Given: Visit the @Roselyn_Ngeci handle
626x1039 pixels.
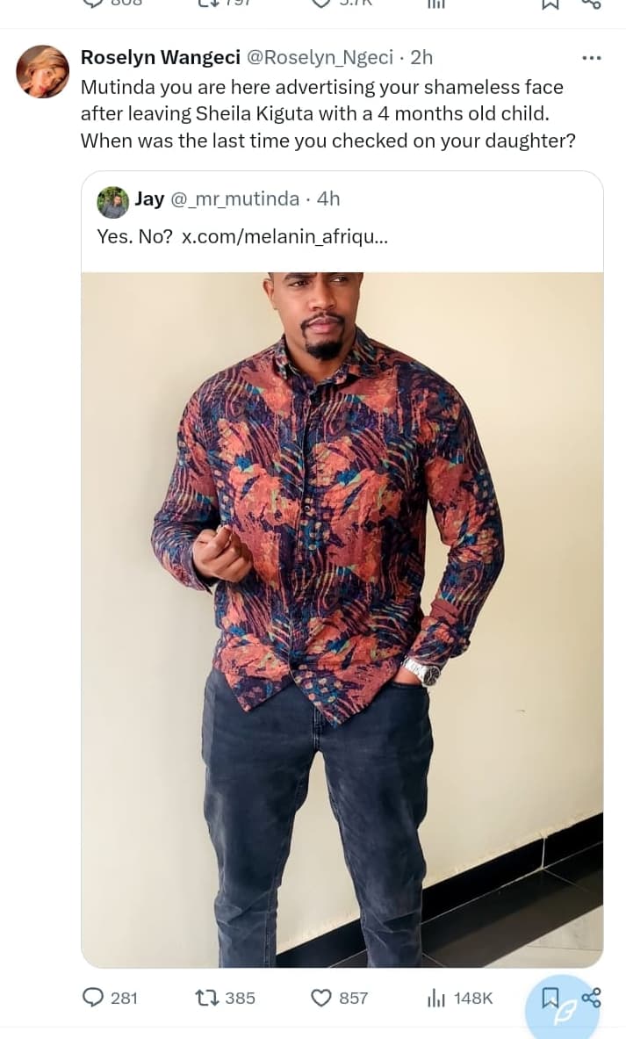Looking at the screenshot, I should 320,58.
